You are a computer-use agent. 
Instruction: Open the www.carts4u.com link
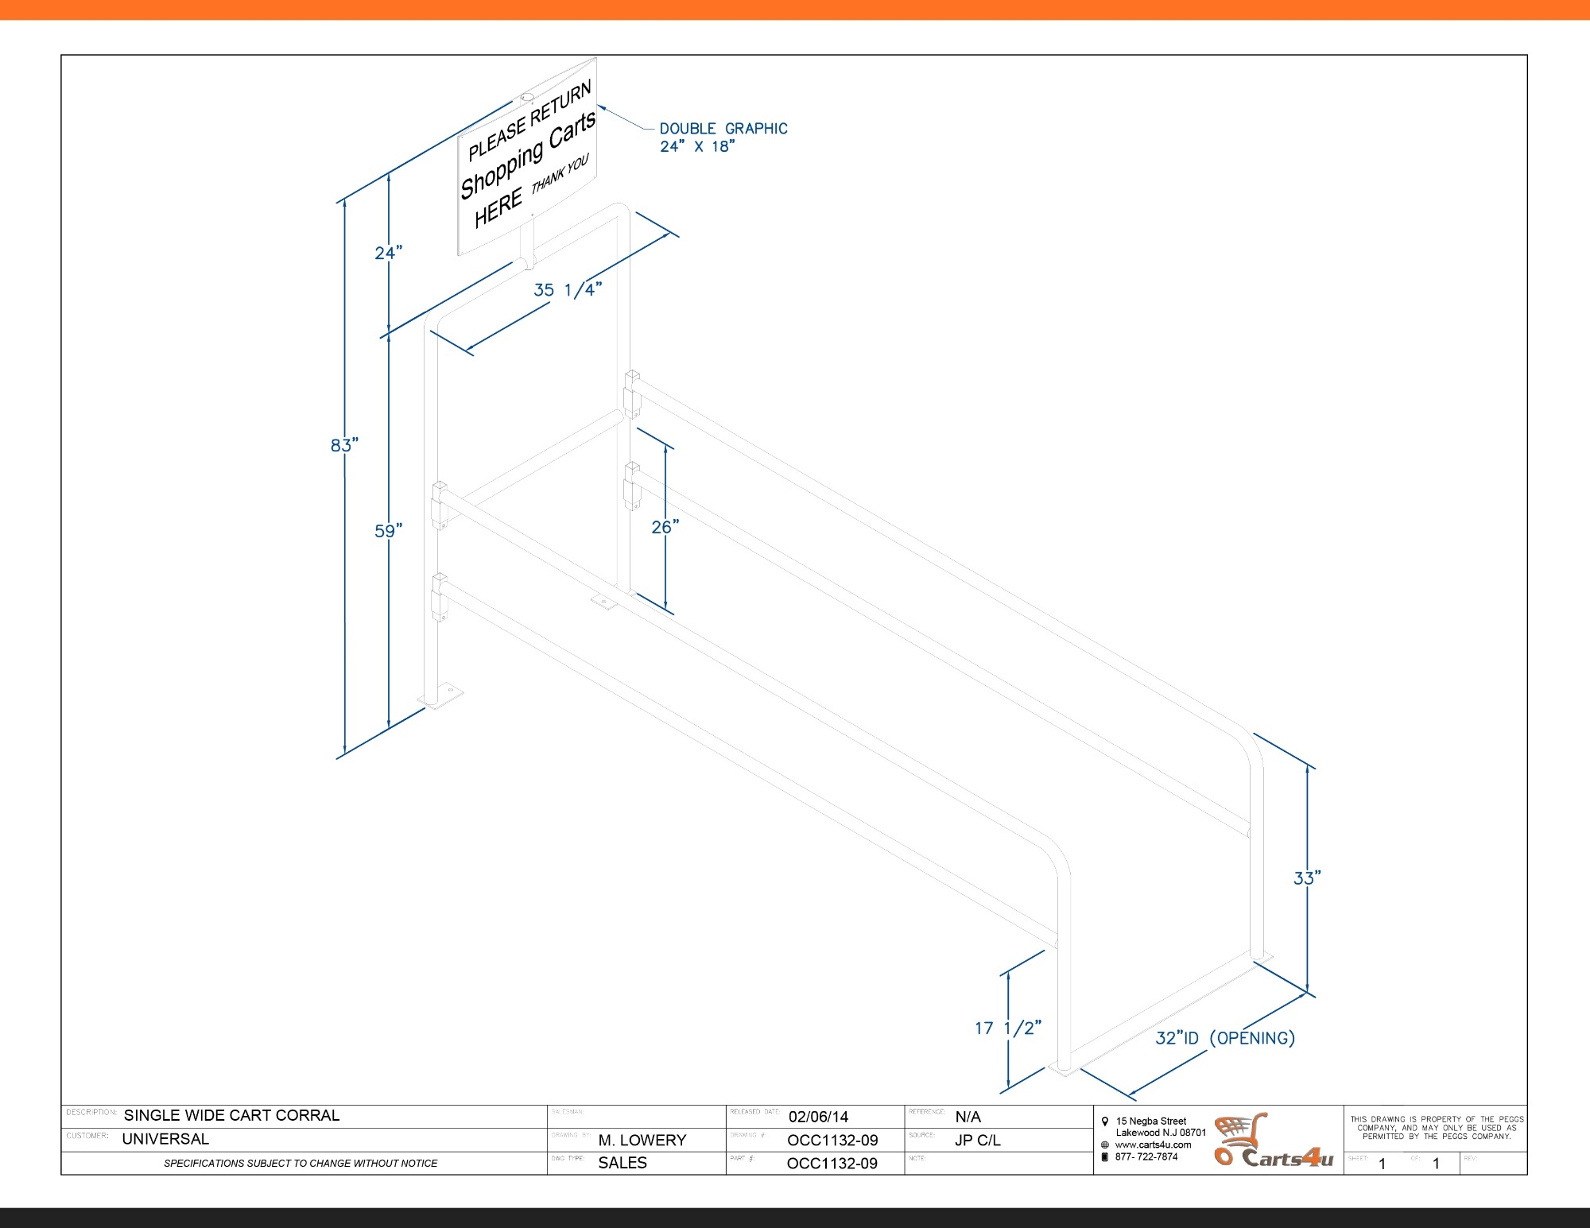pos(1153,1145)
